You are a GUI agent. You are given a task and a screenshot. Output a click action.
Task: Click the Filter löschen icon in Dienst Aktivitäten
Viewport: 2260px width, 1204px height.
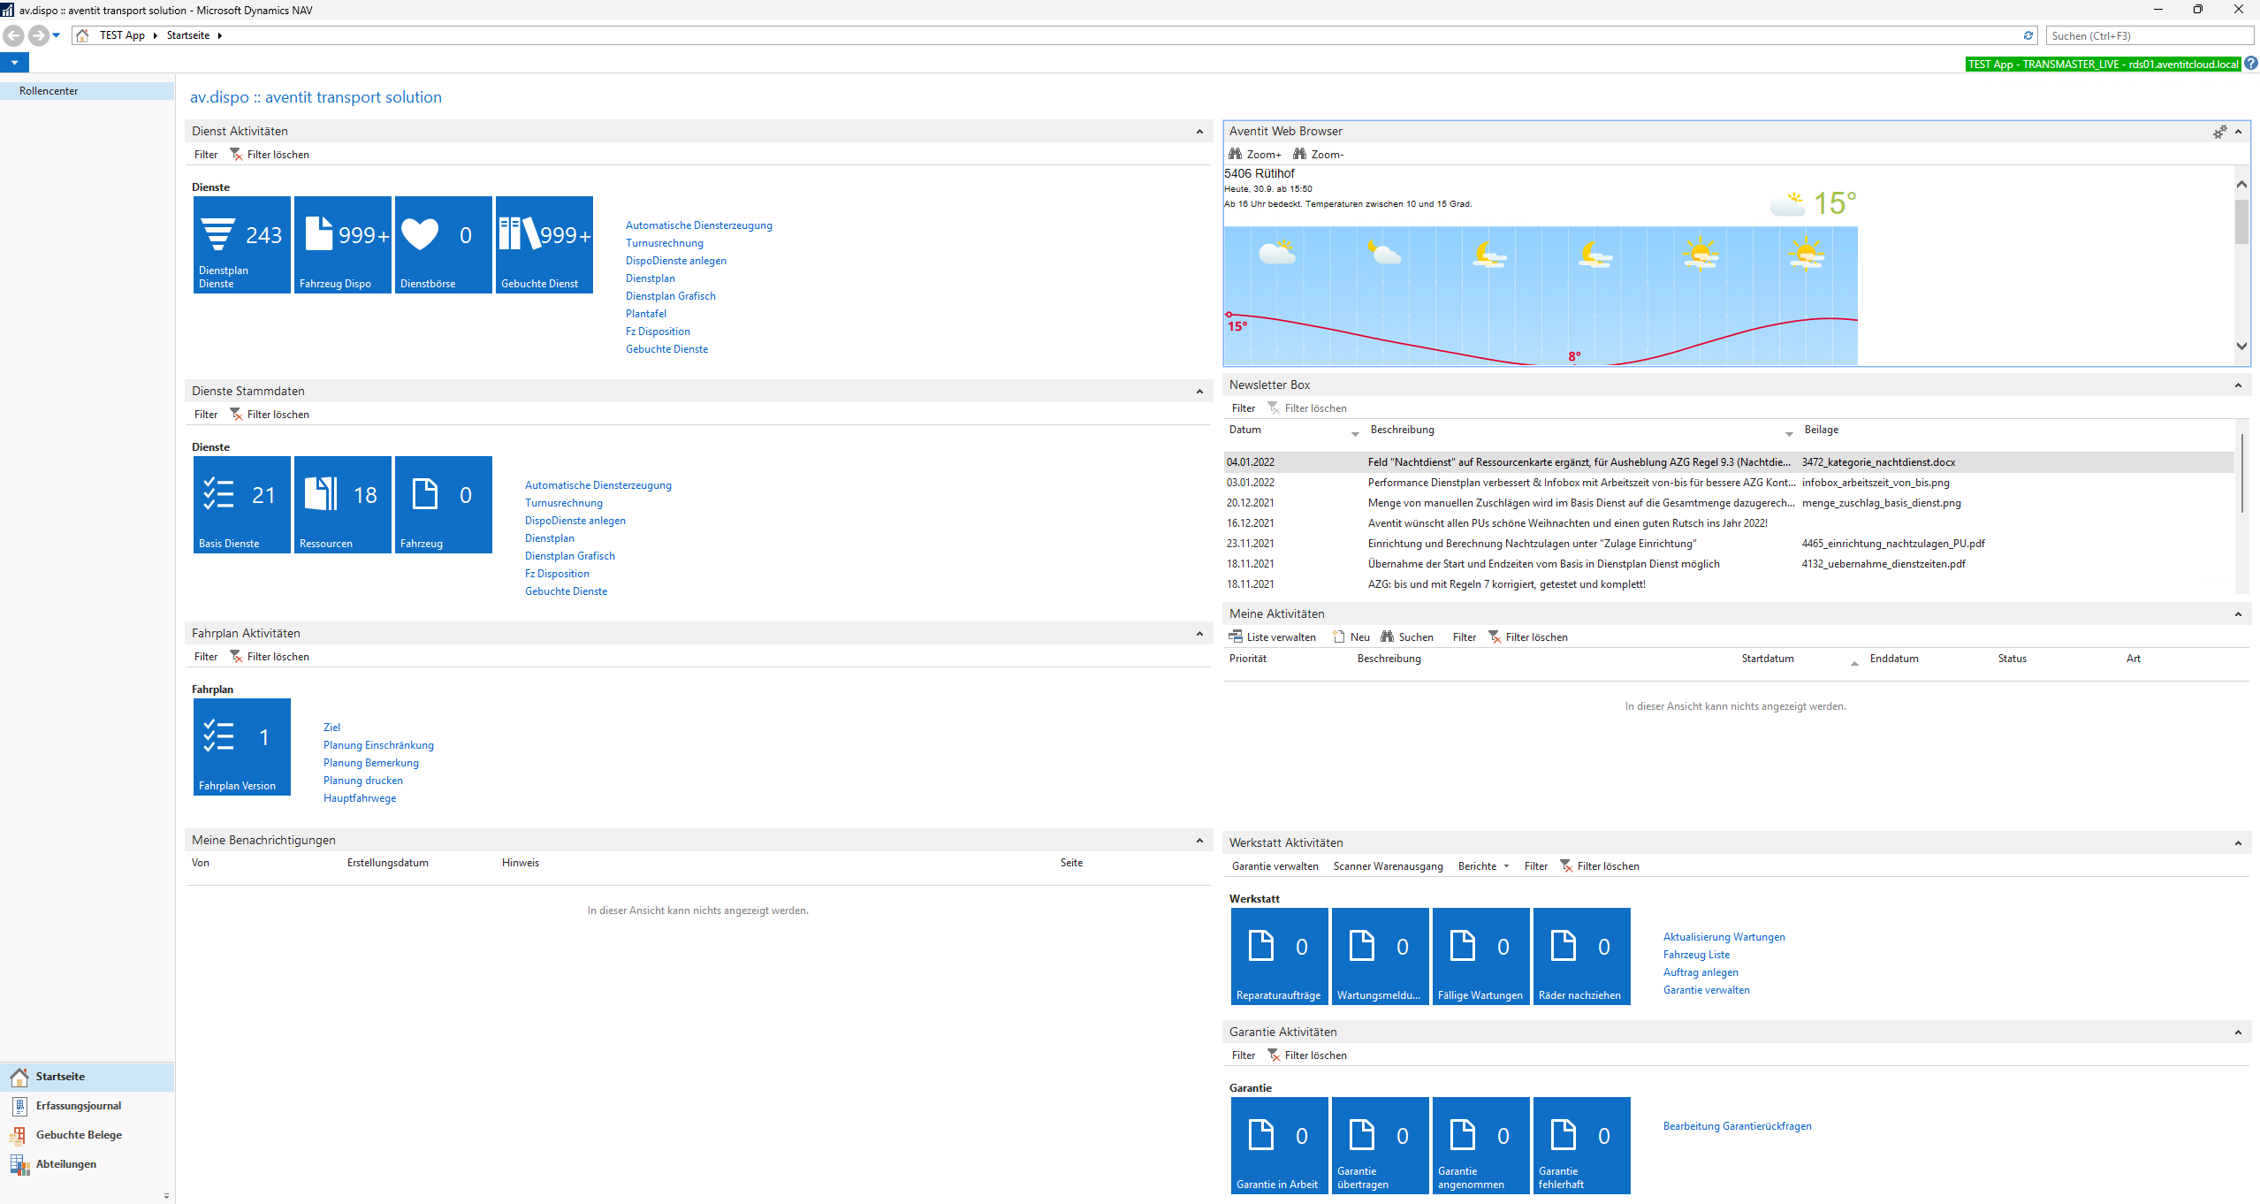[x=236, y=154]
